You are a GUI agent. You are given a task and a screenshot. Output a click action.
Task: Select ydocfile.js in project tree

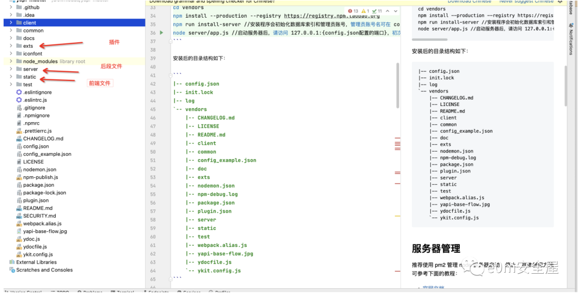tap(35, 247)
